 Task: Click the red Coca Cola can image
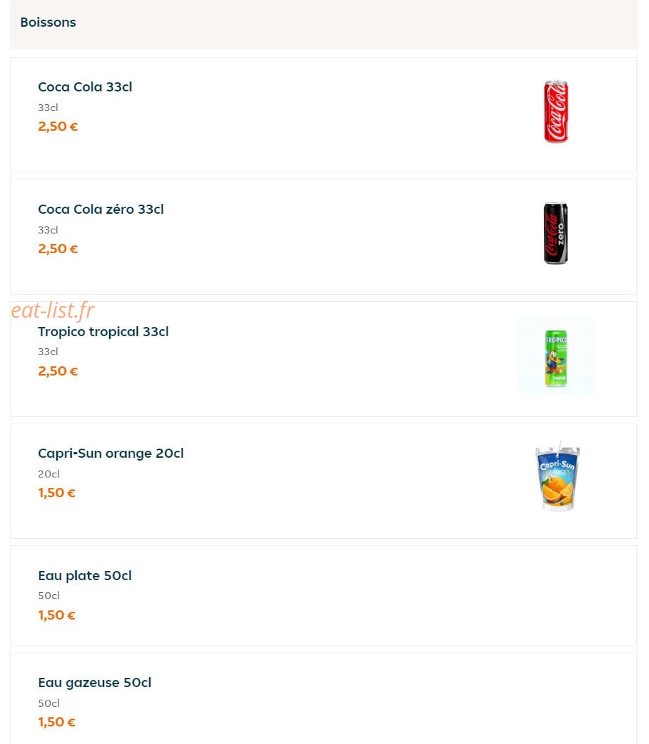pos(556,112)
